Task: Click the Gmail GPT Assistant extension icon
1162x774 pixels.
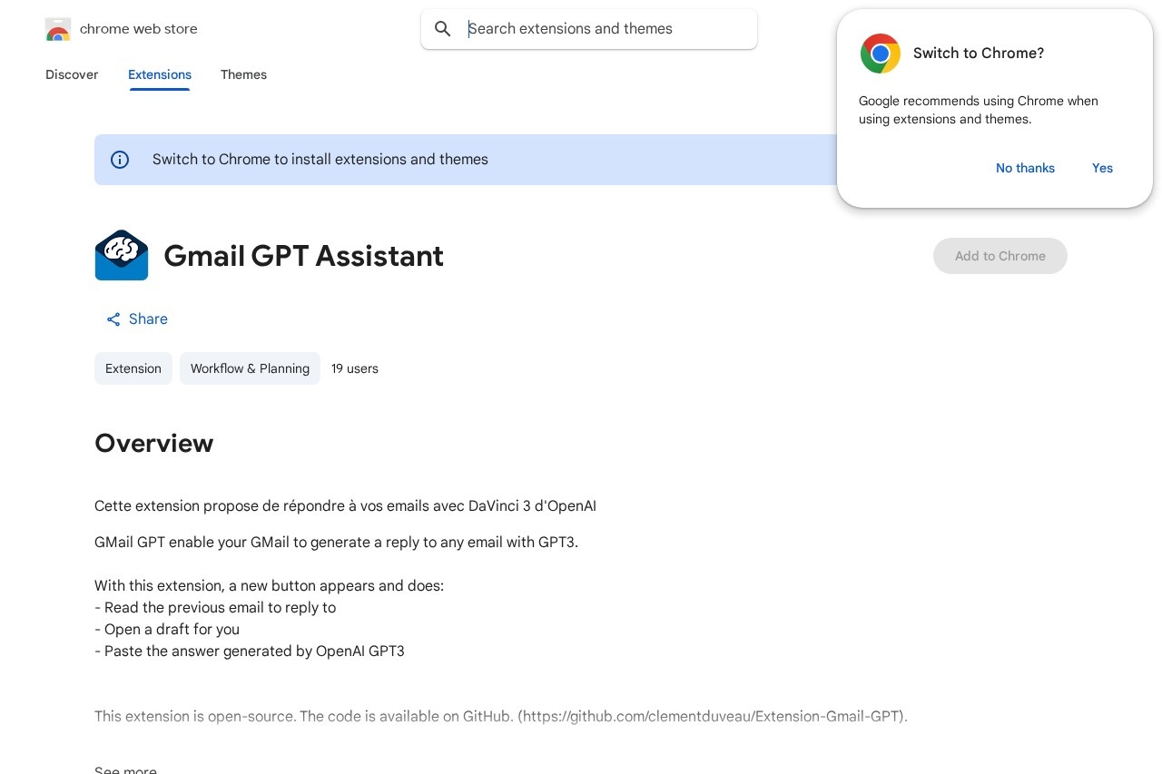Action: [122, 255]
